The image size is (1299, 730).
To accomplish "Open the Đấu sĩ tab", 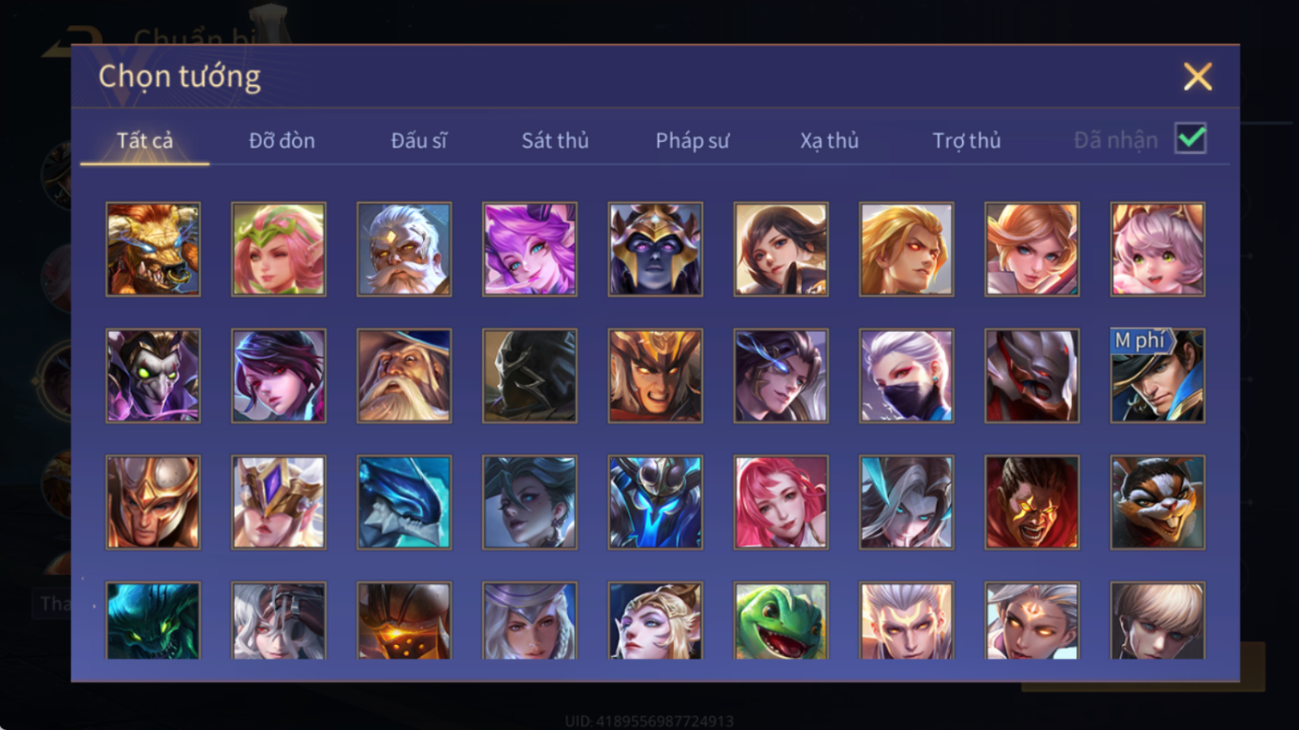I will (x=419, y=140).
